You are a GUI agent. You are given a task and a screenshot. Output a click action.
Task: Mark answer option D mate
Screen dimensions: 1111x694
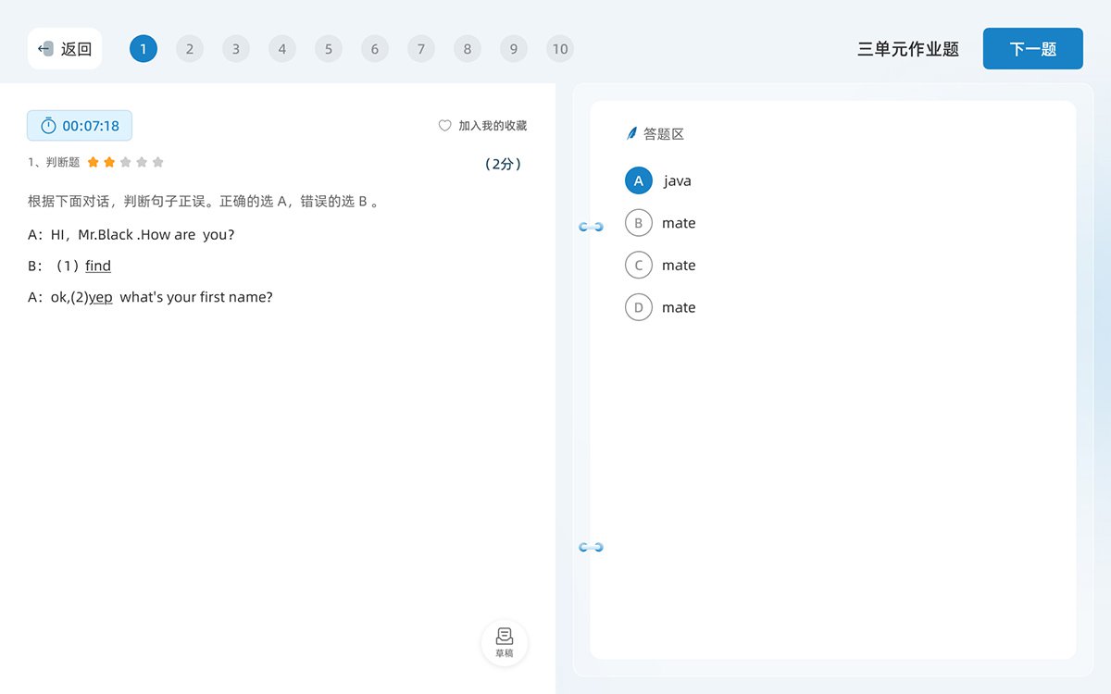tap(639, 307)
